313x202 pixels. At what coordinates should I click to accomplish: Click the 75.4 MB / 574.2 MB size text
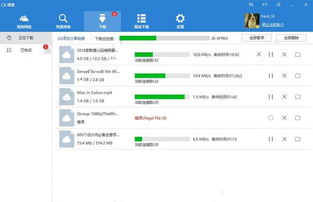(95, 143)
